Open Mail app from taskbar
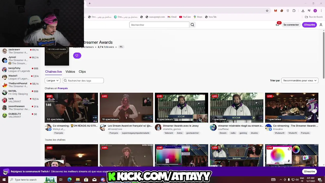This screenshot has height=183, width=325. [94, 180]
